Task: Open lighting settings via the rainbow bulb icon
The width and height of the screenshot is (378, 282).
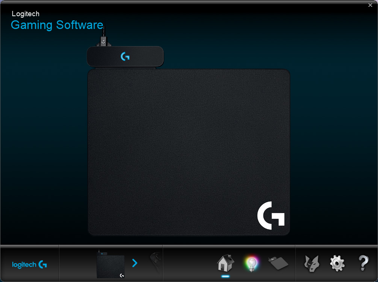Action: tap(251, 264)
